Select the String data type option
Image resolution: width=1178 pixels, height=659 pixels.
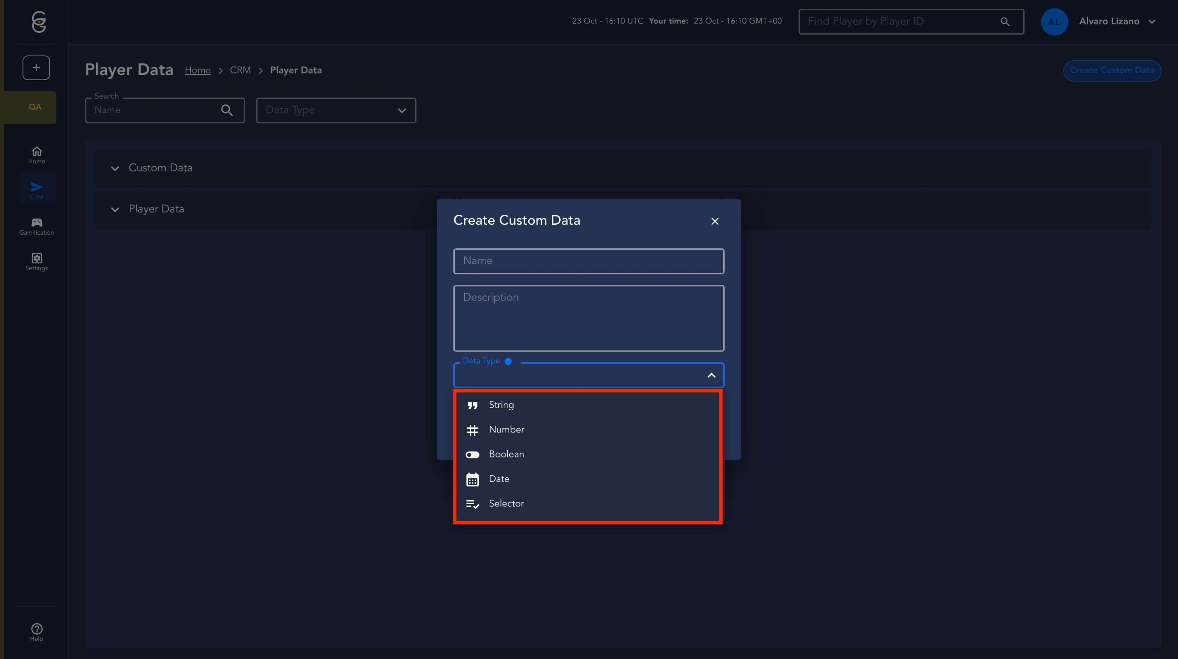[x=501, y=405]
